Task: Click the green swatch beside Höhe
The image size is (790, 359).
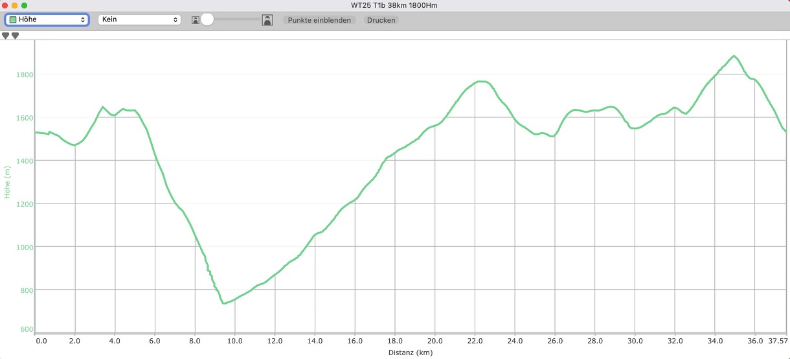Action: 13,20
